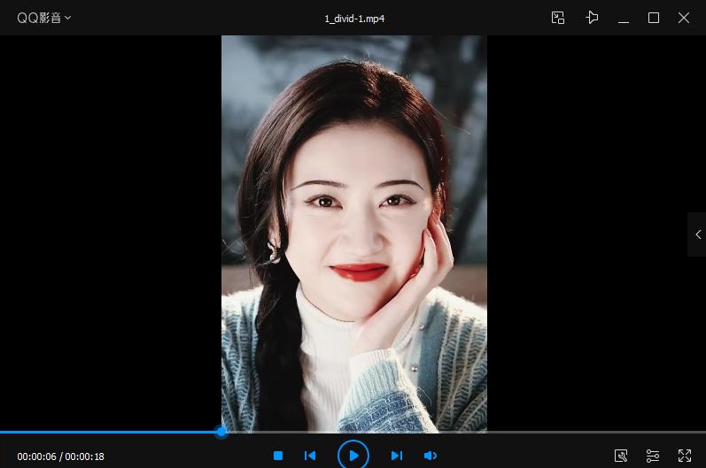Click the 1_divid-1.mp4 title text
The width and height of the screenshot is (706, 468).
pyautogui.click(x=354, y=18)
